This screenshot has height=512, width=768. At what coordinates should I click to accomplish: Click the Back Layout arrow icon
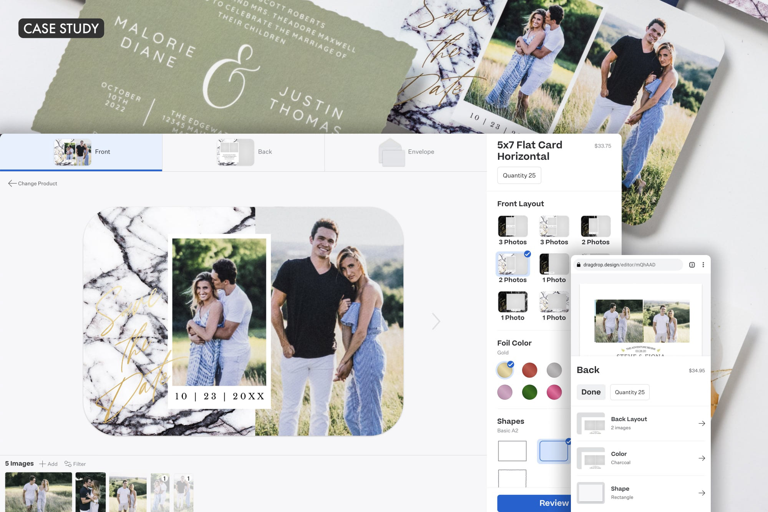702,423
